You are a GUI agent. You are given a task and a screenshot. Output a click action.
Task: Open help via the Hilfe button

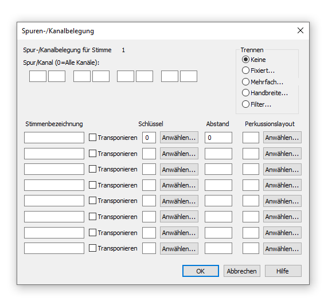(x=283, y=271)
